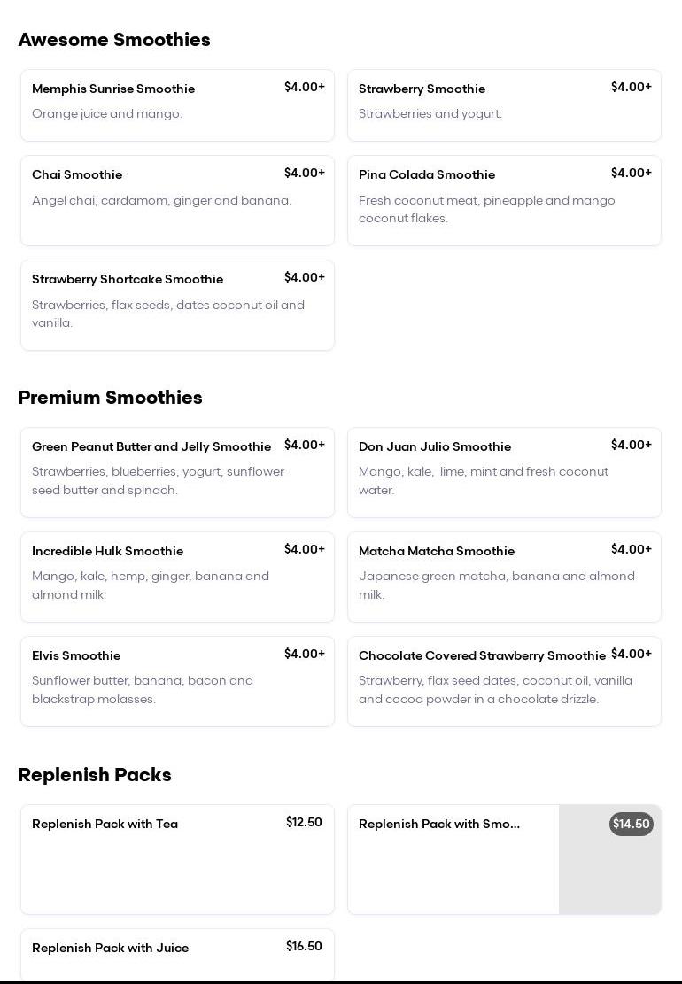Open the Memphis Sunrise Smoothie item

click(x=177, y=105)
